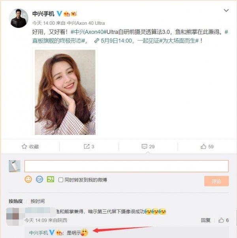Sort comments by 按时间 tab
Image resolution: width=237 pixels, height=238 pixels.
tap(38, 201)
